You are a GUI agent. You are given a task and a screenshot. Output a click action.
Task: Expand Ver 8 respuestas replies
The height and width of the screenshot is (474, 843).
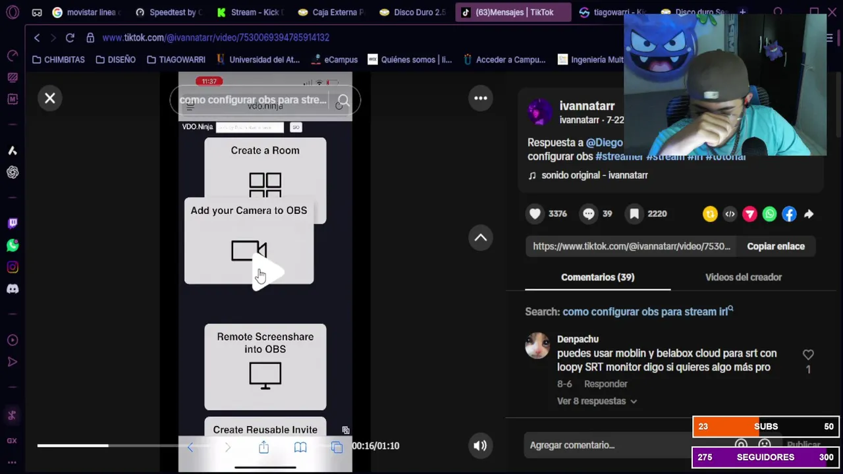[x=597, y=401]
